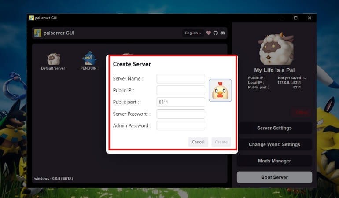Click the chicken avatar in Create Server
Screen dimensions: 339x198
(x=220, y=90)
